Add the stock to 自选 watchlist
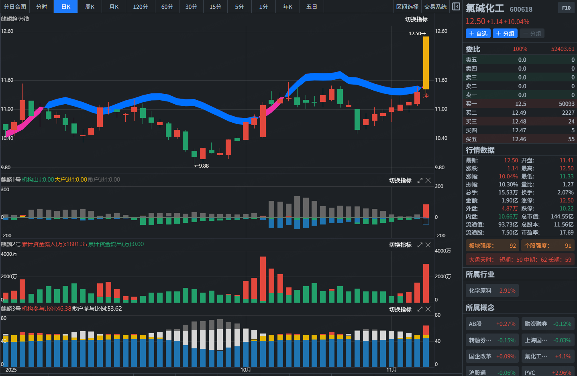This screenshot has width=577, height=376. tap(478, 34)
